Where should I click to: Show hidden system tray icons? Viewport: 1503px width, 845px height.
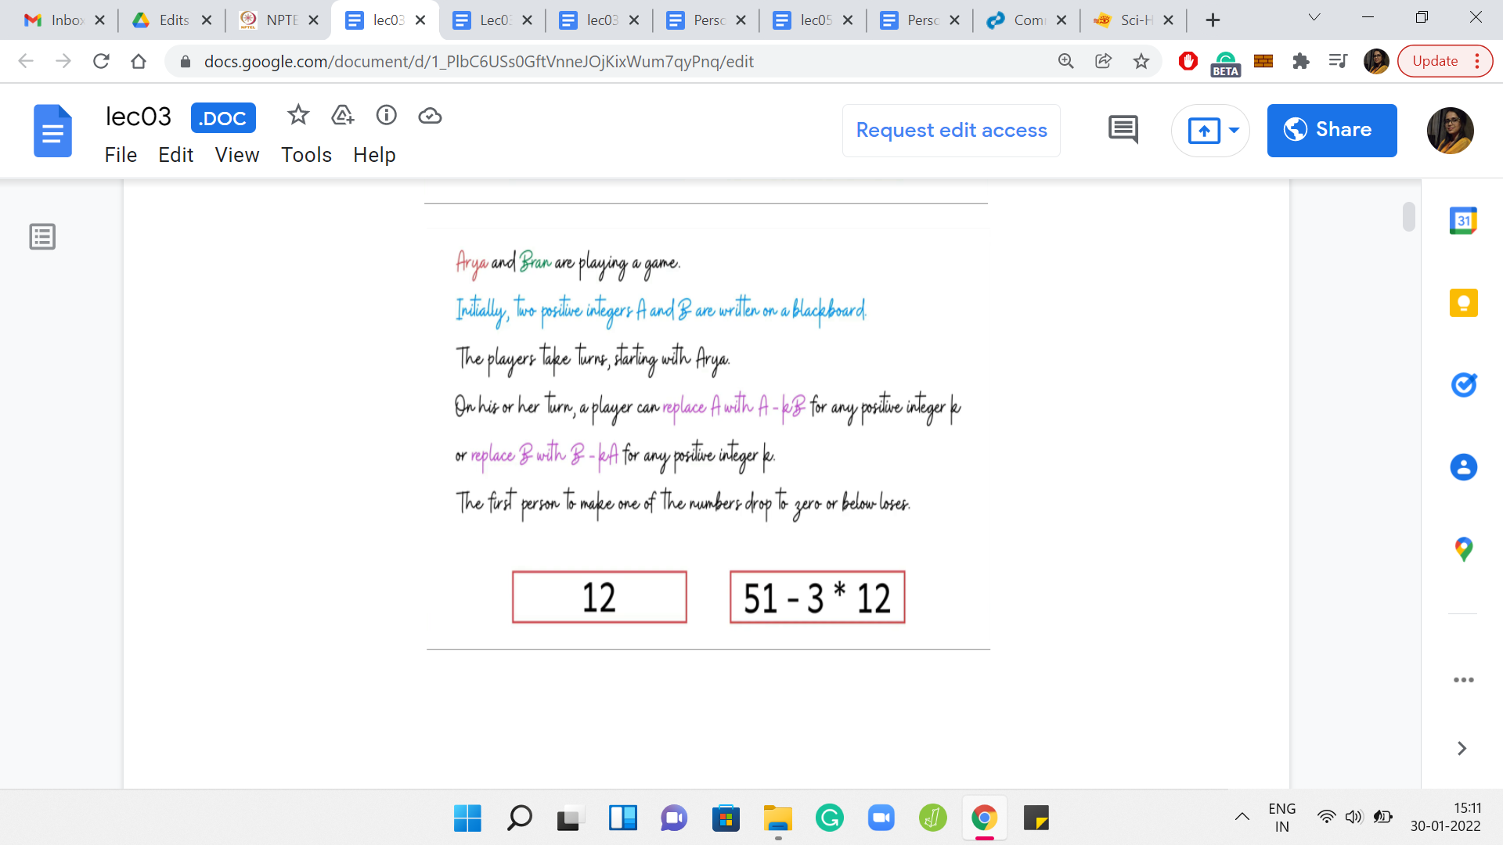point(1242,818)
